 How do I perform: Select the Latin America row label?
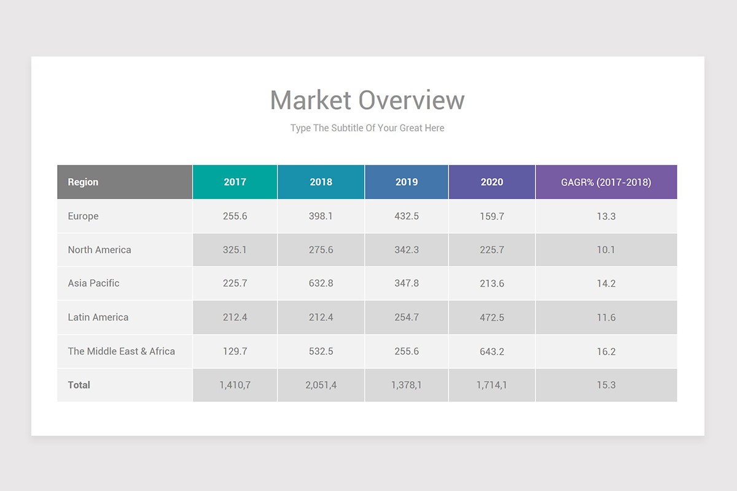[98, 317]
